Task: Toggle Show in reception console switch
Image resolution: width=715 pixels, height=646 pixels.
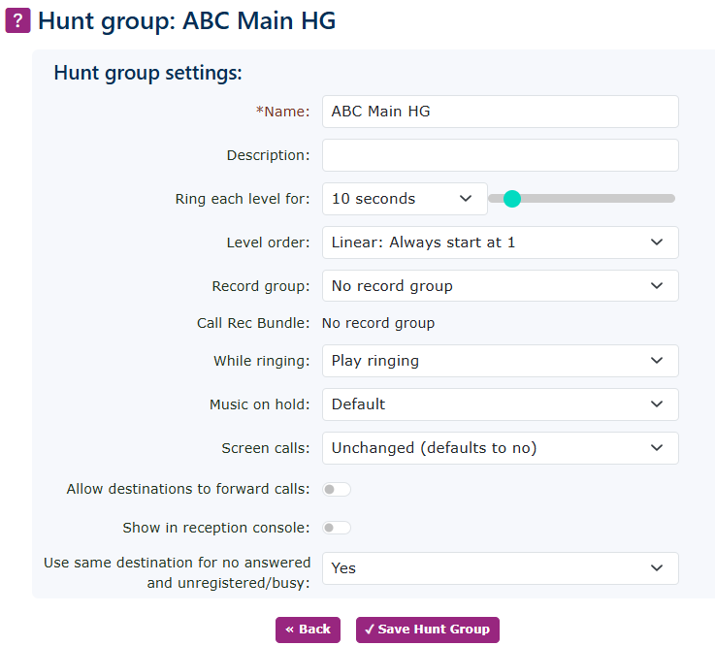Action: point(337,528)
